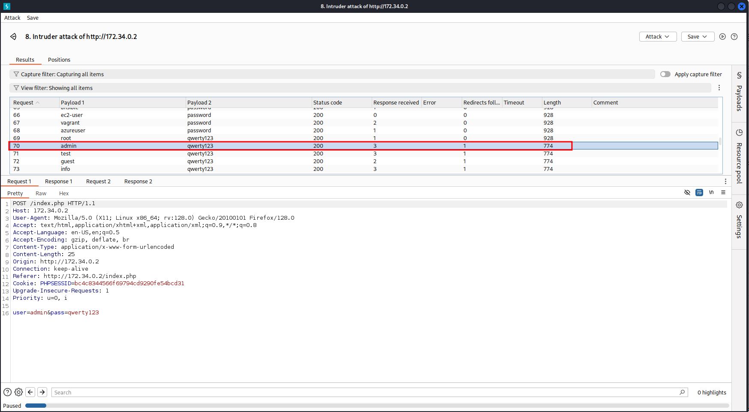Viewport: 749px width, 412px height.
Task: Focus the Search input field
Action: click(x=370, y=392)
